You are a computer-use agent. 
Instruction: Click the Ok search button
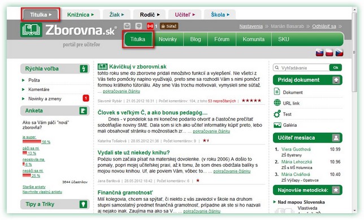pyautogui.click(x=335, y=68)
